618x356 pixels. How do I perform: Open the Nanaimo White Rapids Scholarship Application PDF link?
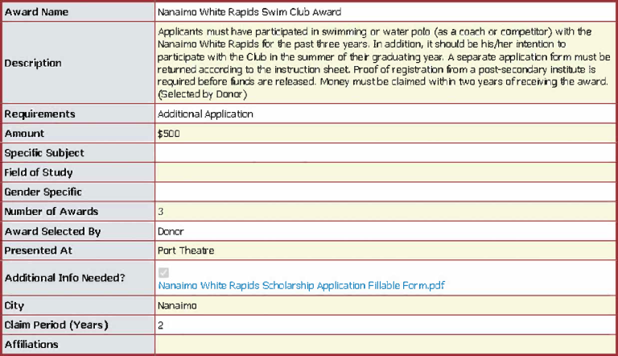pyautogui.click(x=301, y=285)
